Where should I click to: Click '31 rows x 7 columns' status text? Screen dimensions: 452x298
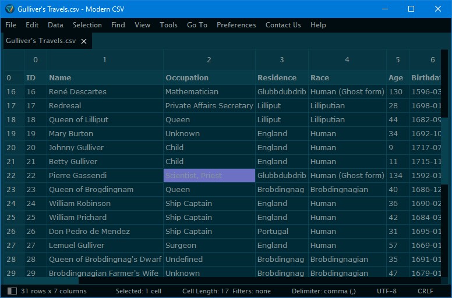click(x=54, y=292)
